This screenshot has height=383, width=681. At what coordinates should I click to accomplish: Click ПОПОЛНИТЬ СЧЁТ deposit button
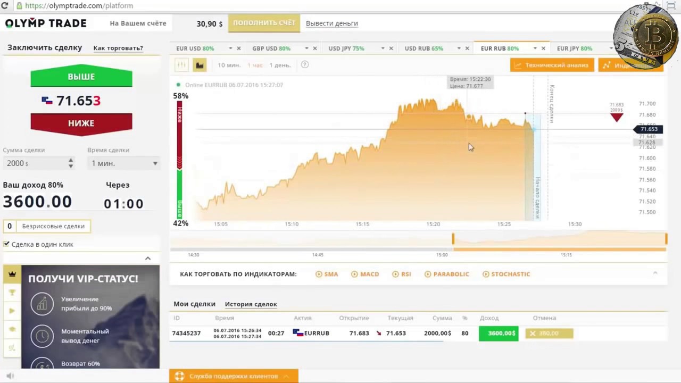264,23
